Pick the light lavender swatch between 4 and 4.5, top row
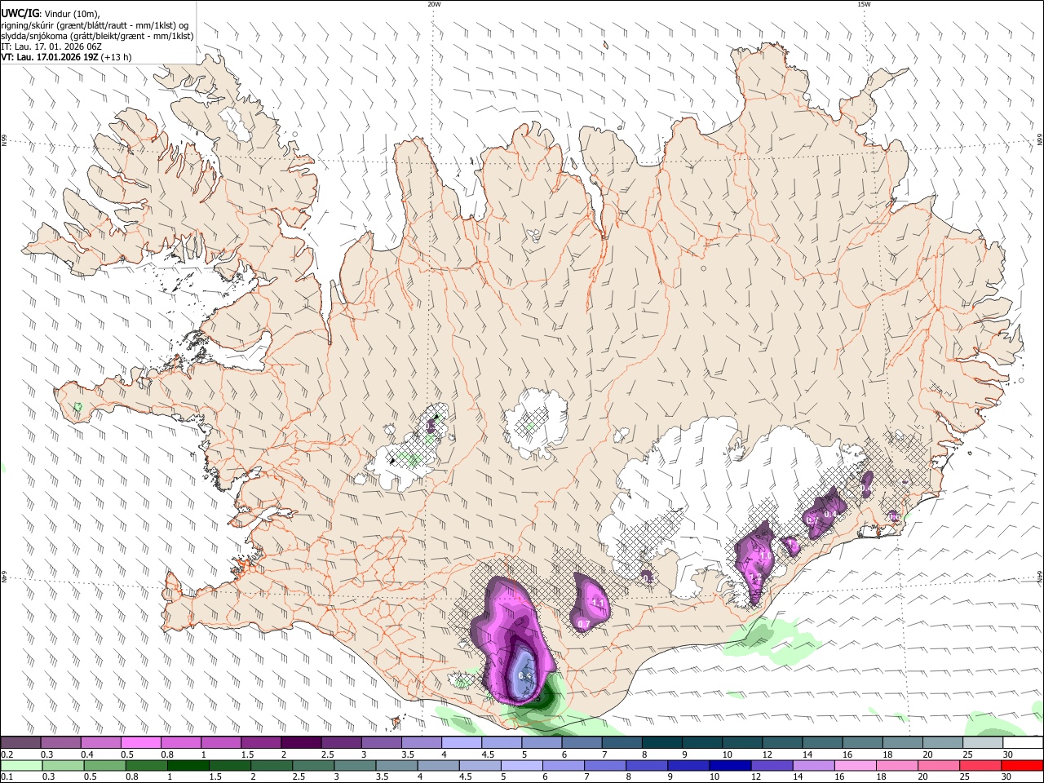The image size is (1044, 783). (x=462, y=743)
